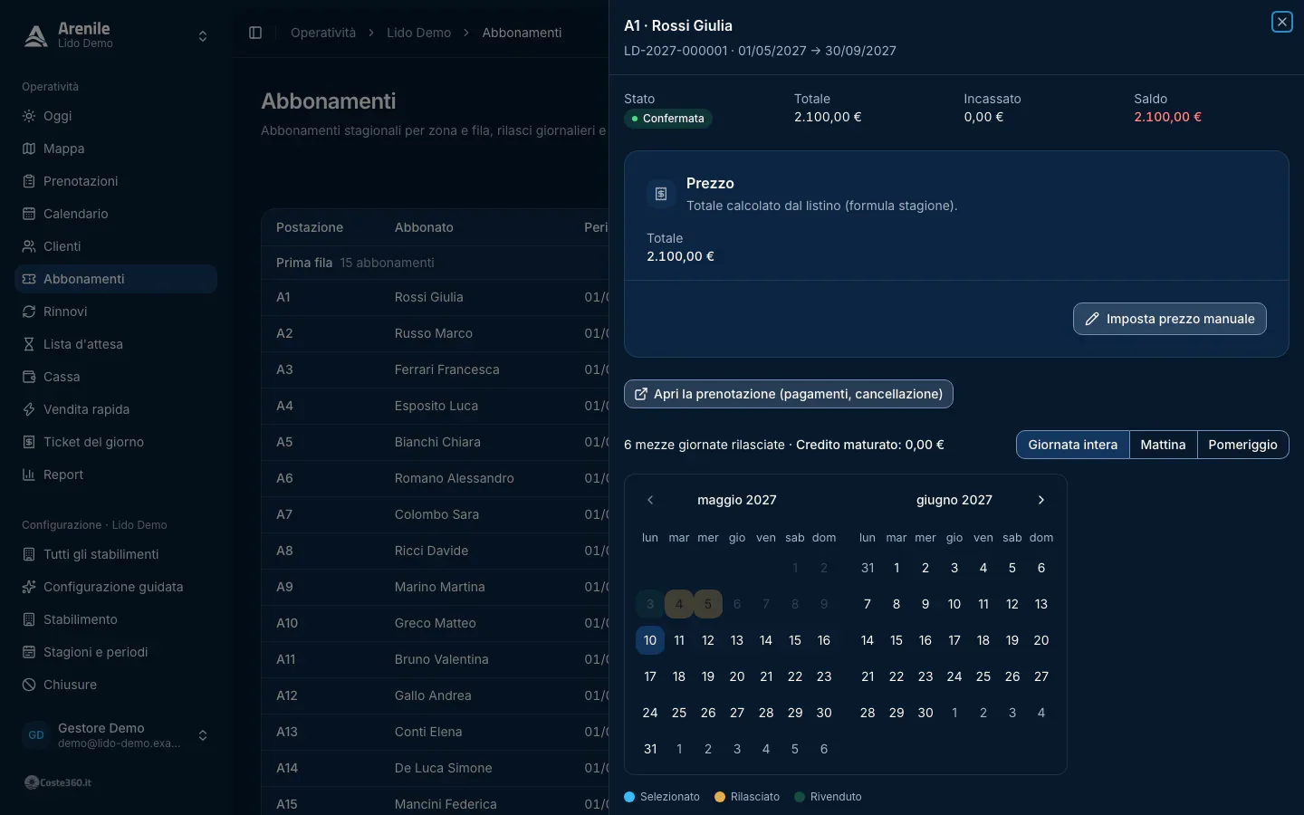Click the Operatività breadcrumb
This screenshot has width=1304, height=815.
point(323,33)
